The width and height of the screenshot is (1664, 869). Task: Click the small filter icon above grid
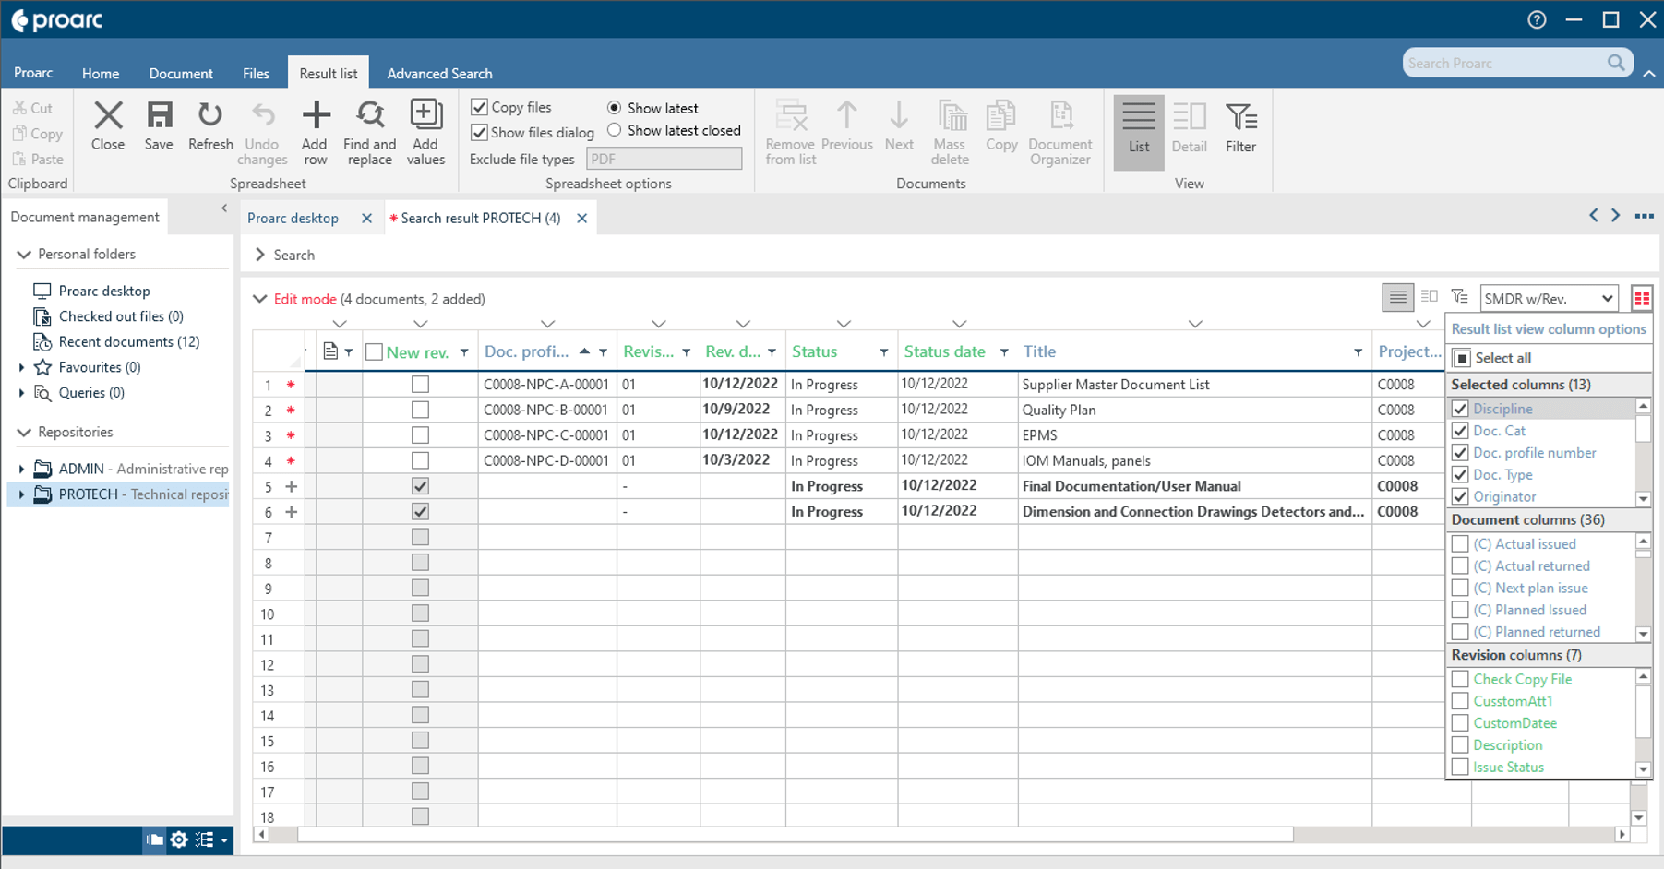click(x=1459, y=297)
